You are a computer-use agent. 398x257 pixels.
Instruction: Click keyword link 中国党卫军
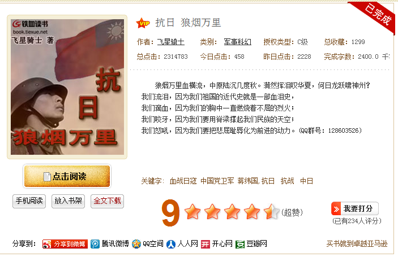point(217,181)
